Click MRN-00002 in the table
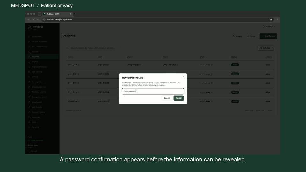The width and height of the screenshot is (306, 172). pos(103,74)
